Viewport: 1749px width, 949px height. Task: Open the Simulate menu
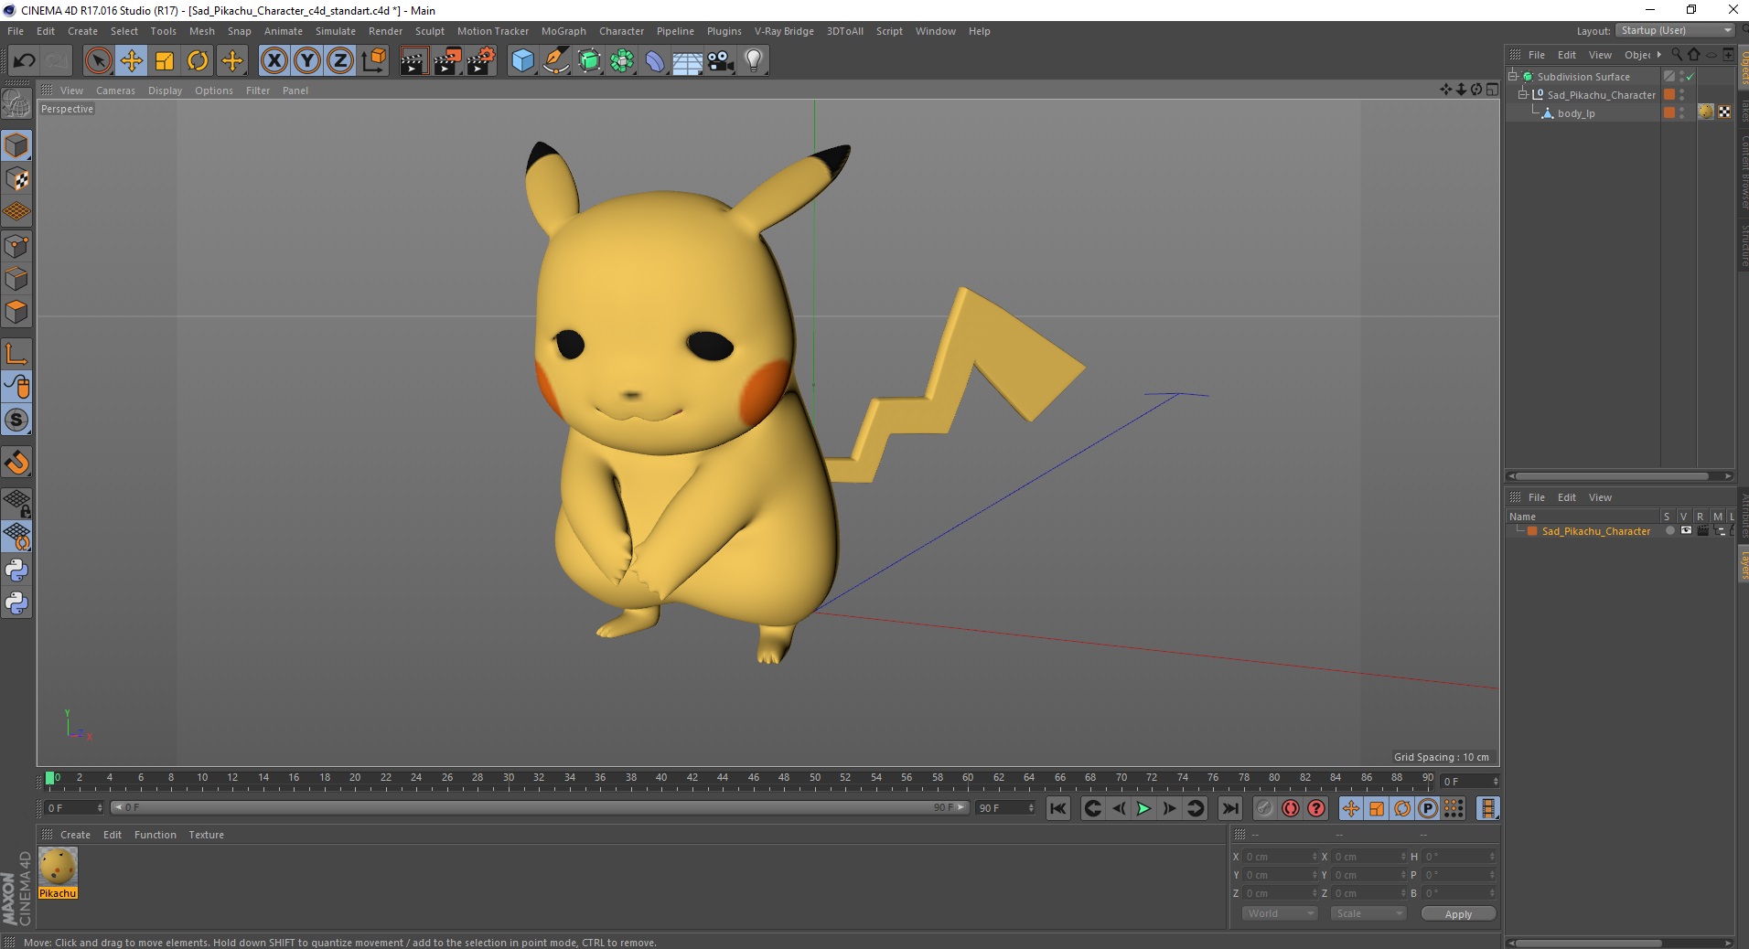(336, 31)
